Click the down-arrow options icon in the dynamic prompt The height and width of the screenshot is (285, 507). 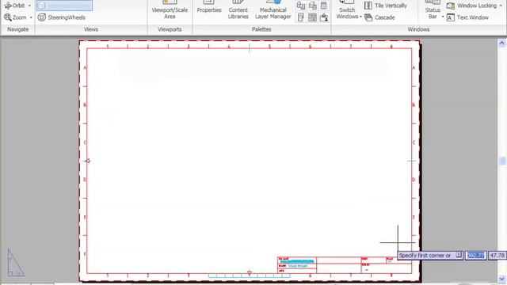459,255
